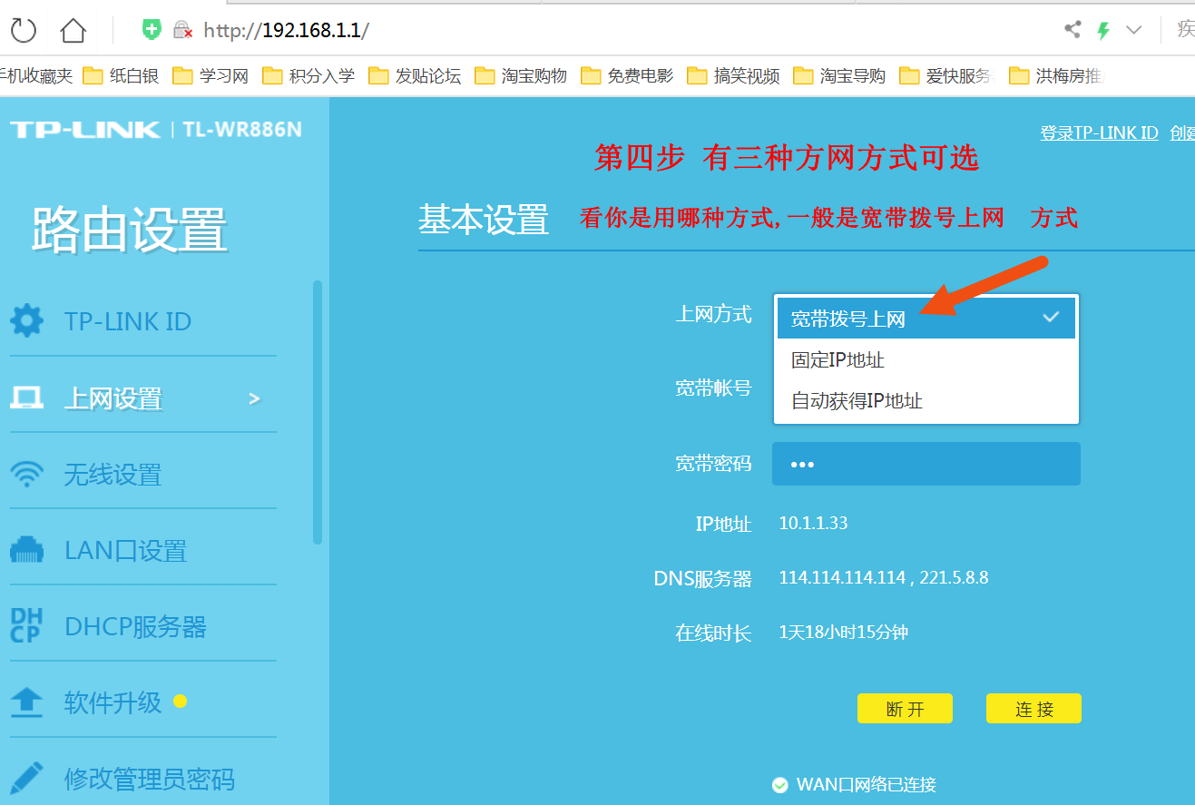This screenshot has width=1195, height=805.
Task: Open the dropdown arrow beside lightning icon
Action: (x=1133, y=30)
